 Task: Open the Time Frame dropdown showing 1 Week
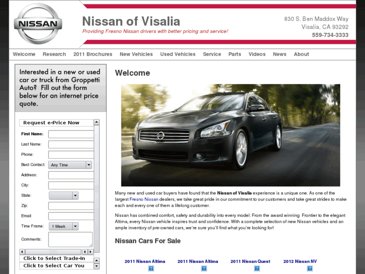(64, 226)
